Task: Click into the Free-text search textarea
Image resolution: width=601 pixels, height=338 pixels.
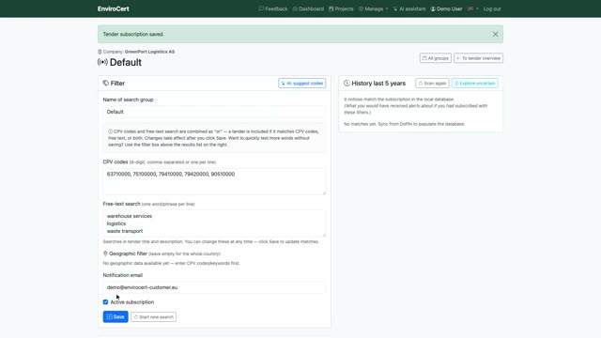Action: (x=214, y=223)
